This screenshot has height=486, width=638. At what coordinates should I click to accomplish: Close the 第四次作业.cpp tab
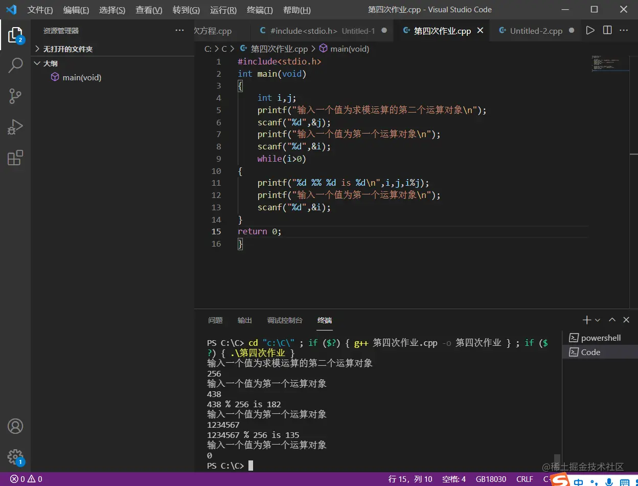[x=480, y=31]
